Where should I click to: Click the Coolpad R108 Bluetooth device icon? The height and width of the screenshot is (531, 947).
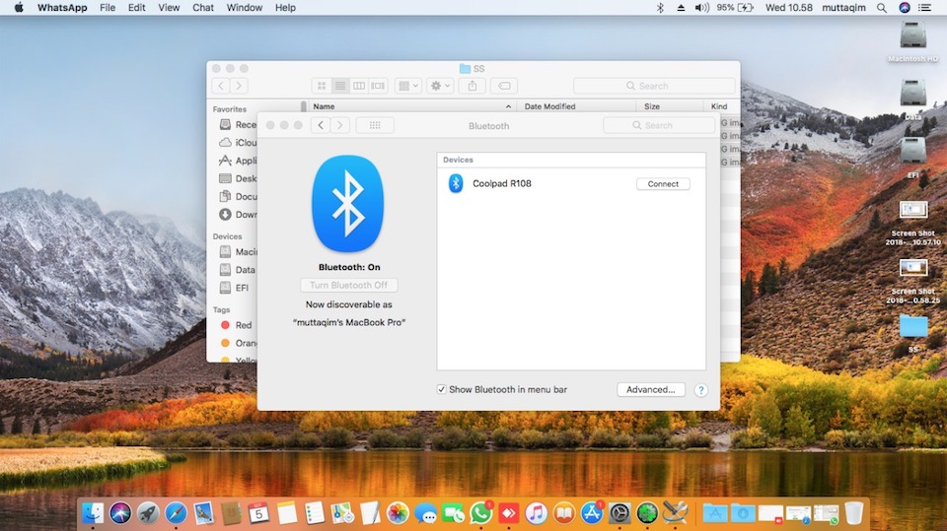(x=456, y=183)
